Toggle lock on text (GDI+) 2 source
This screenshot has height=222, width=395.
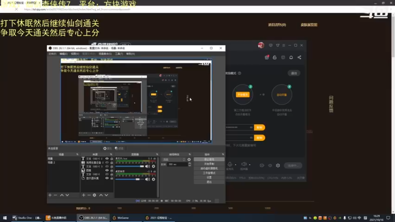point(112,158)
